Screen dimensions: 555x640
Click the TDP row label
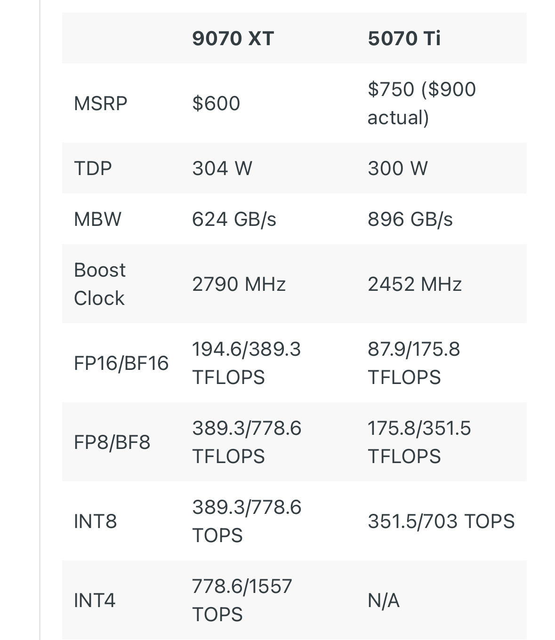[93, 168]
